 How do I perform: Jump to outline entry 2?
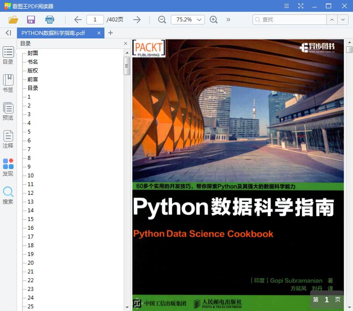tap(29, 106)
